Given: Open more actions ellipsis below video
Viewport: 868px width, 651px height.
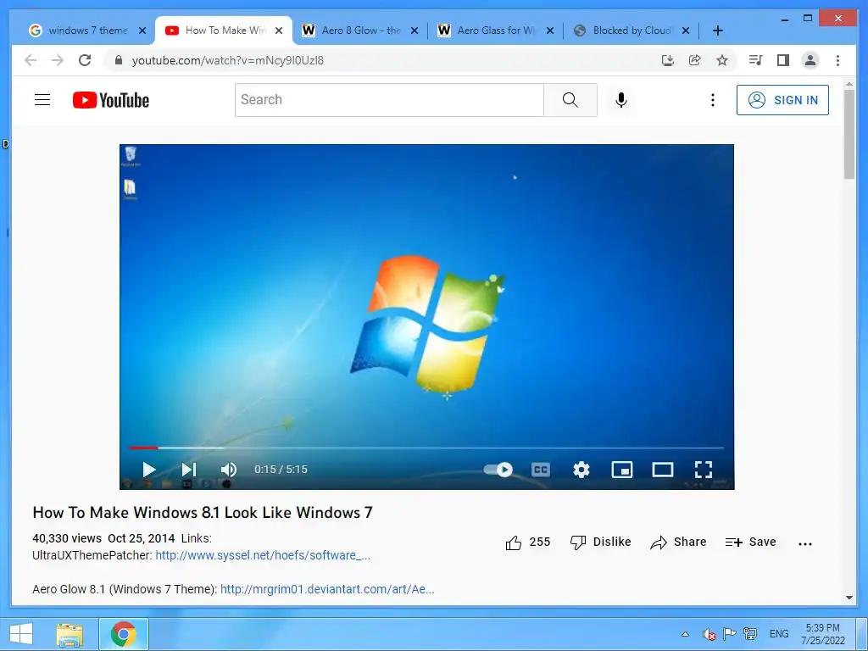Looking at the screenshot, I should coord(805,543).
